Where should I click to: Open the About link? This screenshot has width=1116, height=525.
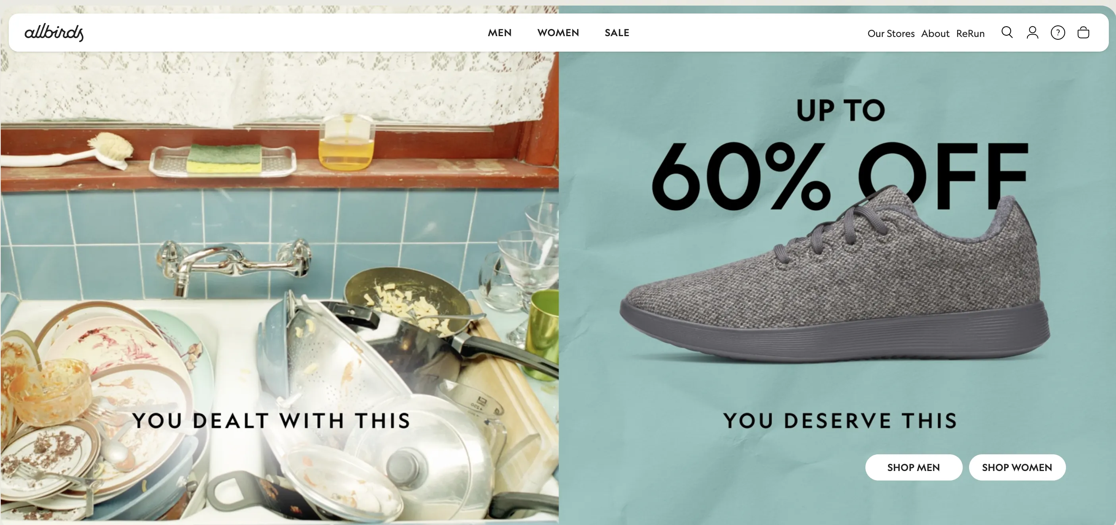tap(935, 33)
